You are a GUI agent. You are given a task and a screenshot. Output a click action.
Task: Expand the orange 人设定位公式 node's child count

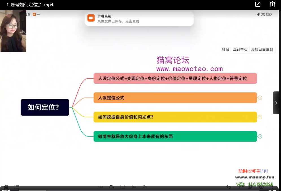click(x=260, y=98)
